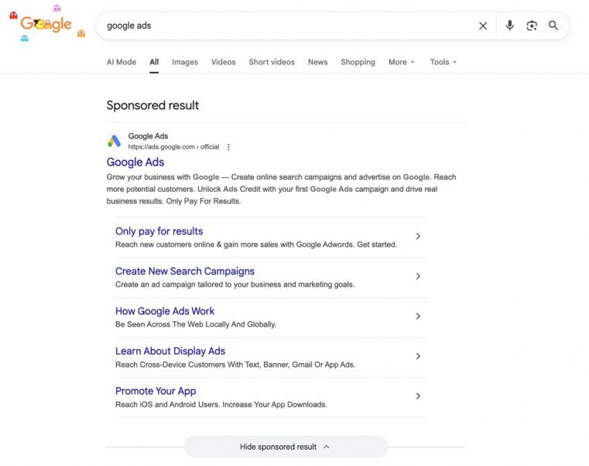Click chevron arrow for Only pay for results
Screen dimensions: 589x466
coord(418,237)
